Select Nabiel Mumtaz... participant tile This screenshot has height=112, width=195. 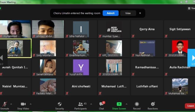click(15, 86)
